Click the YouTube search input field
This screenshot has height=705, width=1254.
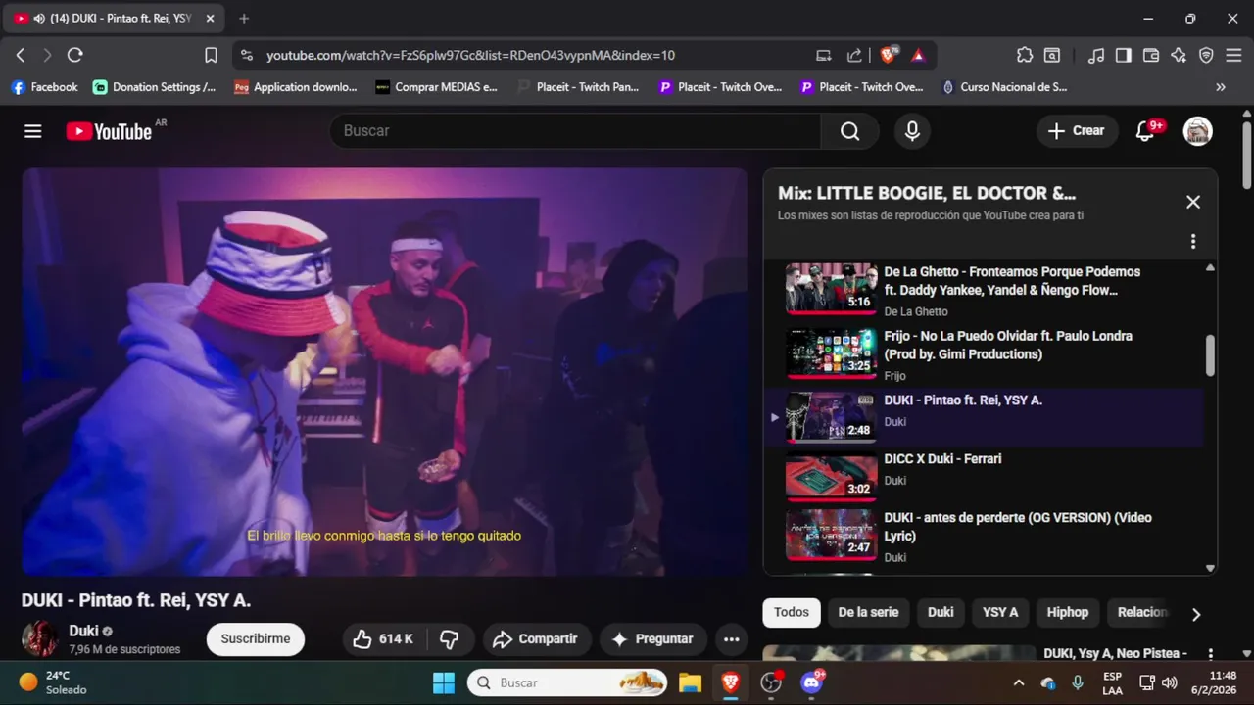pyautogui.click(x=575, y=131)
